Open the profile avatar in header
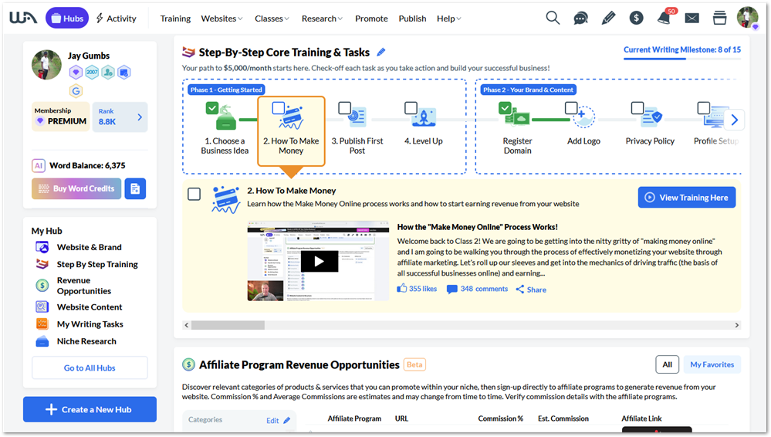This screenshot has height=437, width=771. [x=747, y=17]
